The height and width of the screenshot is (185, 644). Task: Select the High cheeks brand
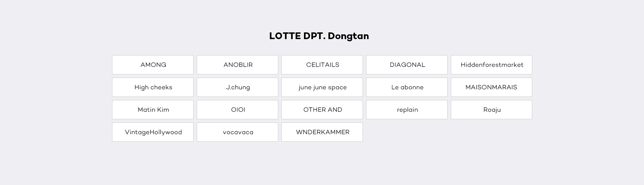coord(153,87)
